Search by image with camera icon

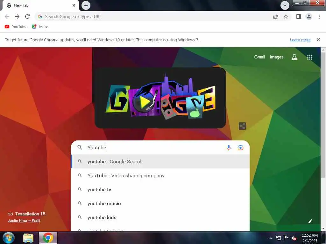coord(241,147)
